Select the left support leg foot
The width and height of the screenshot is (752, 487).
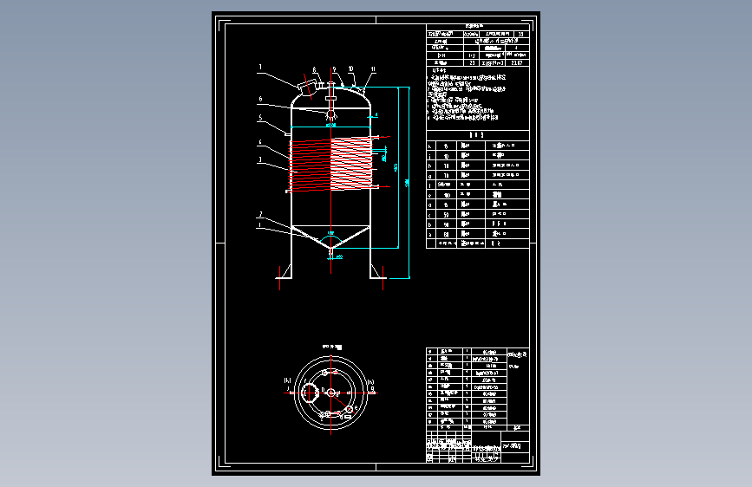pyautogui.click(x=284, y=272)
